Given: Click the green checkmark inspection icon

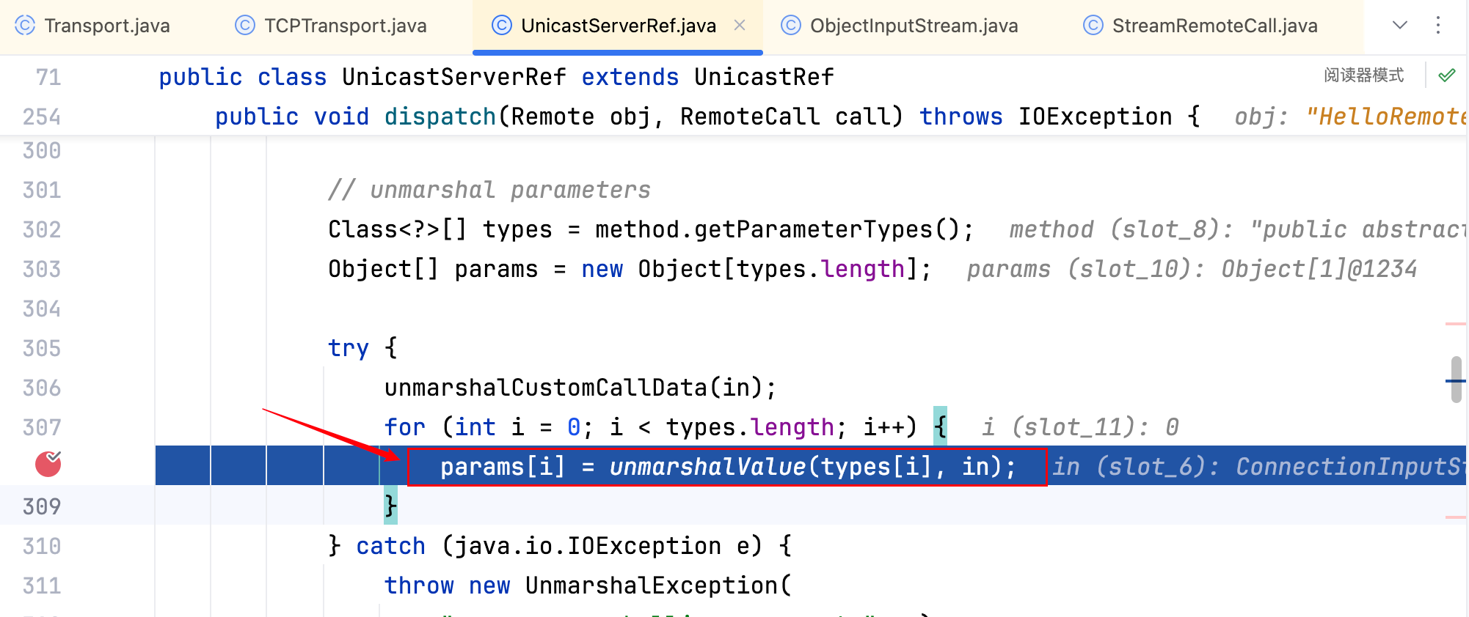Looking at the screenshot, I should coord(1447,75).
